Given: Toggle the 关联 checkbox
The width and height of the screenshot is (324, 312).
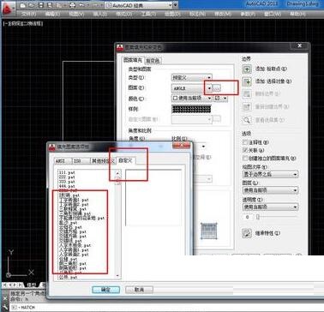Looking at the screenshot, I should pos(245,150).
